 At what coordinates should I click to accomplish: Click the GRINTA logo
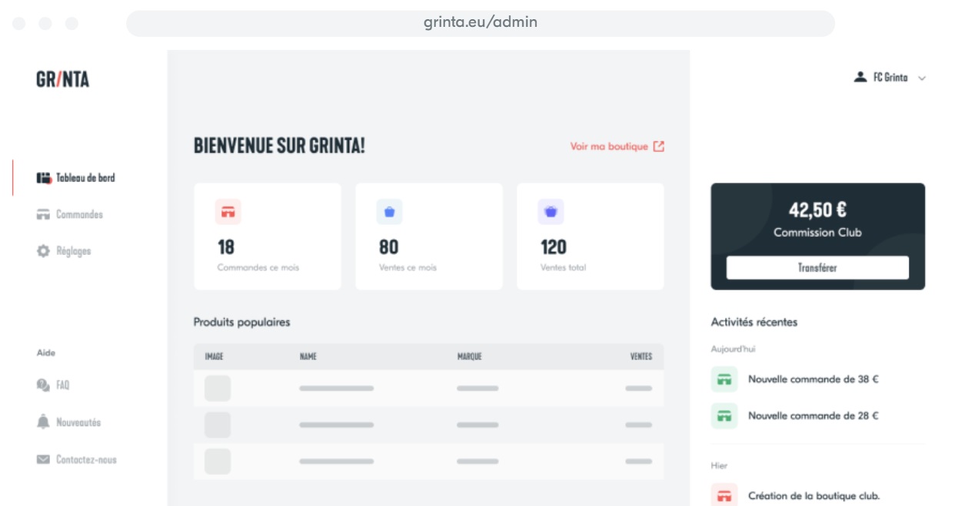[62, 79]
